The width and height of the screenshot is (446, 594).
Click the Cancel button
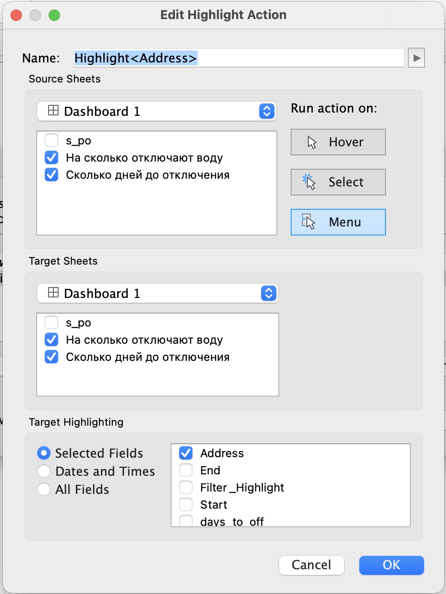coord(311,565)
